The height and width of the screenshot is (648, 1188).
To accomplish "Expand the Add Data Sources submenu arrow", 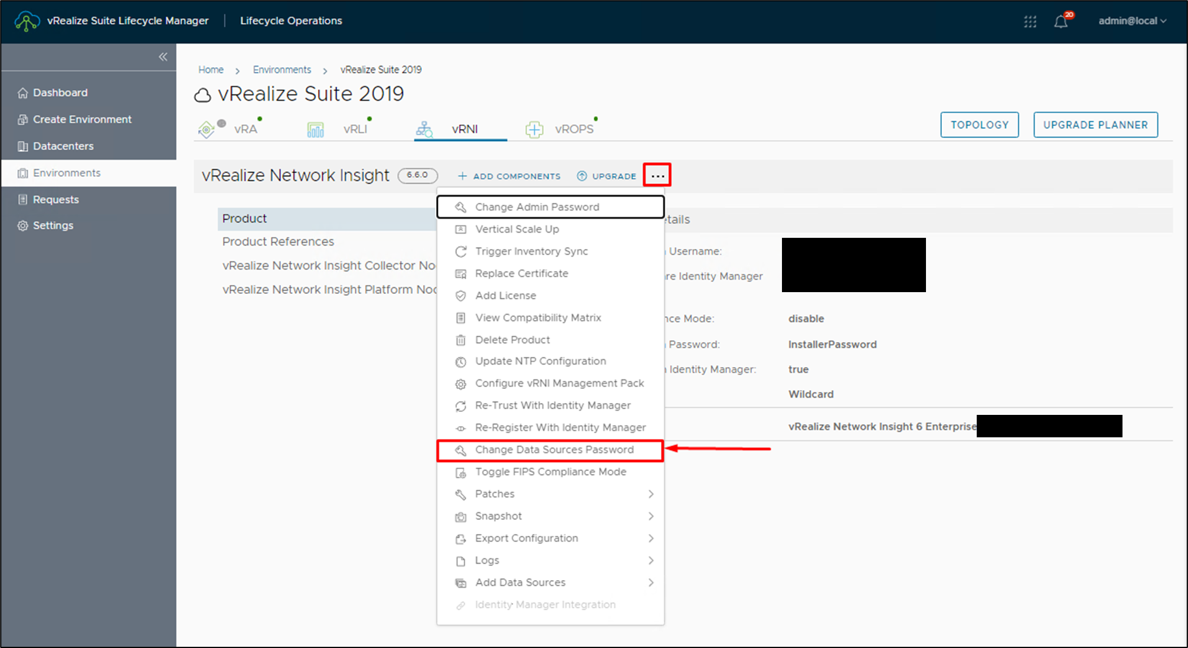I will 651,582.
